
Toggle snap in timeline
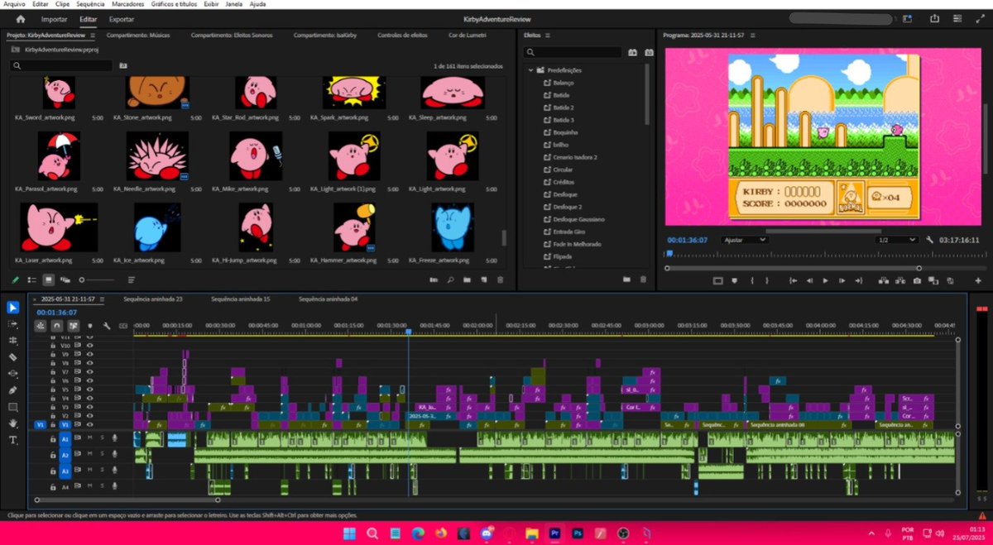[57, 326]
